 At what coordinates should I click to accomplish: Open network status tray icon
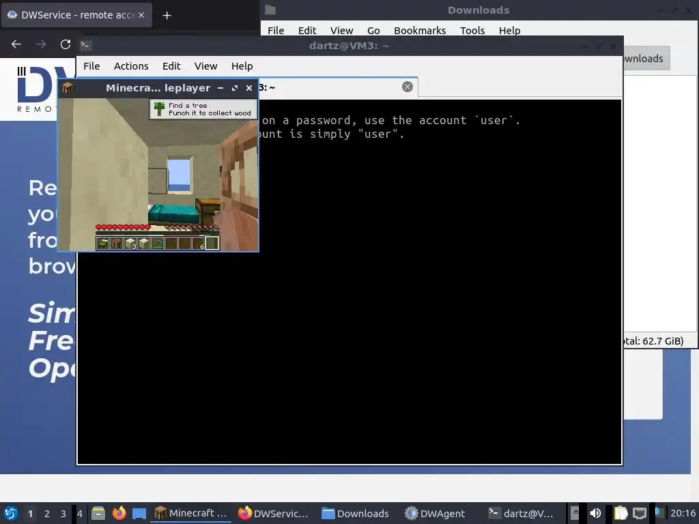click(640, 513)
